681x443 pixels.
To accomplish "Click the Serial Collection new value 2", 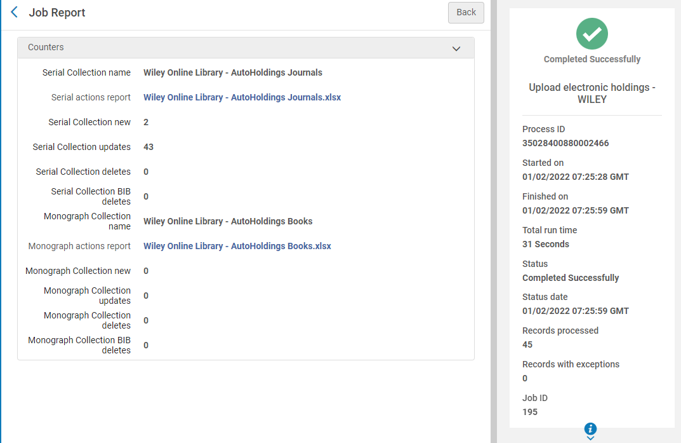I will 146,122.
